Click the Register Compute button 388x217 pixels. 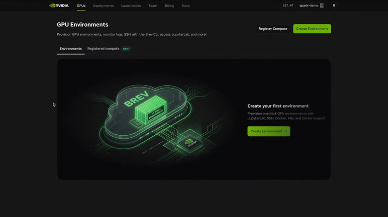pyautogui.click(x=273, y=29)
